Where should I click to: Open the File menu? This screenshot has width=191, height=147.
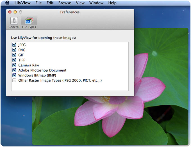(38, 3)
